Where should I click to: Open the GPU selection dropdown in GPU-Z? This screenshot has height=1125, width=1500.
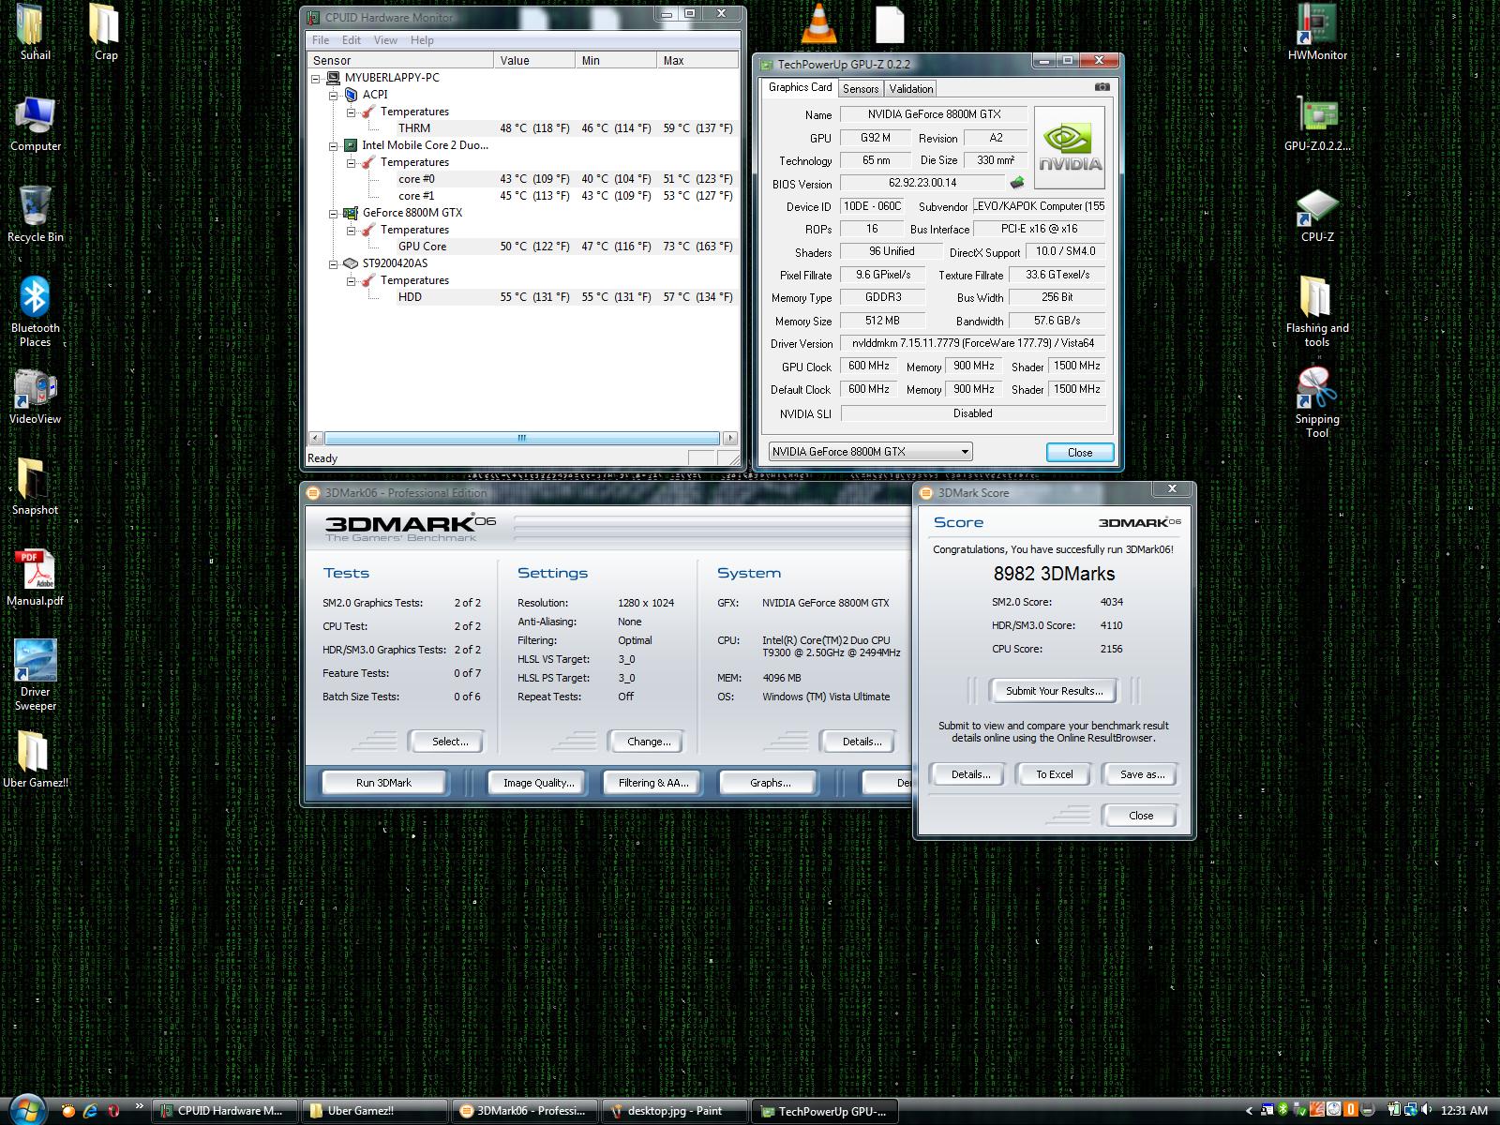click(x=964, y=452)
